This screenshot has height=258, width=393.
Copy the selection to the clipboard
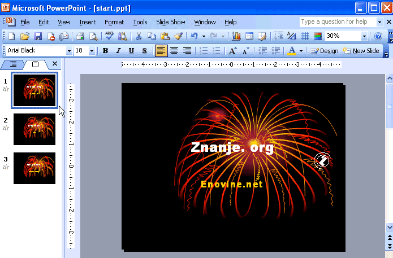pyautogui.click(x=152, y=36)
